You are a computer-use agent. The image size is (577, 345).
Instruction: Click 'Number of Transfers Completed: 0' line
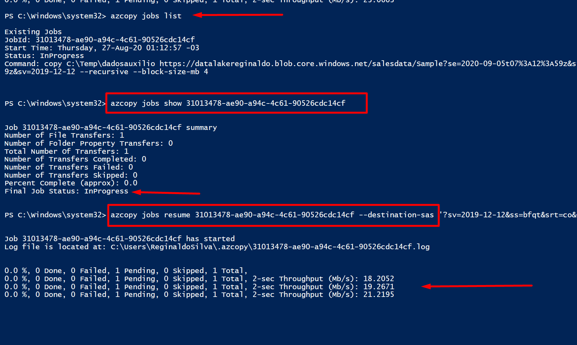75,159
